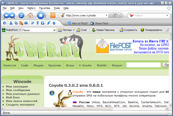
Task: Click the Windows icon in Coyote article
Action: pos(52,93)
